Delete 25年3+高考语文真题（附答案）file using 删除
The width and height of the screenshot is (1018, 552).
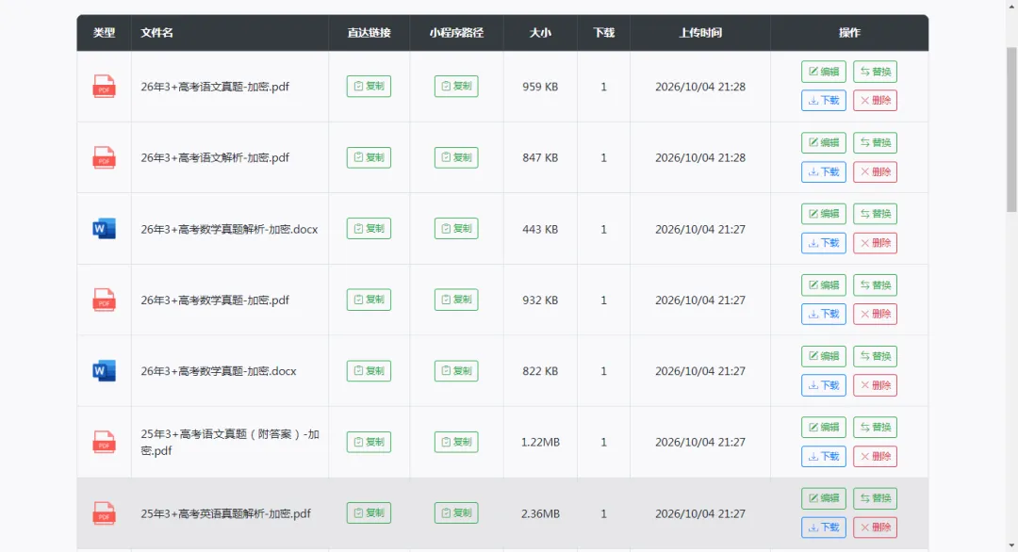click(875, 457)
